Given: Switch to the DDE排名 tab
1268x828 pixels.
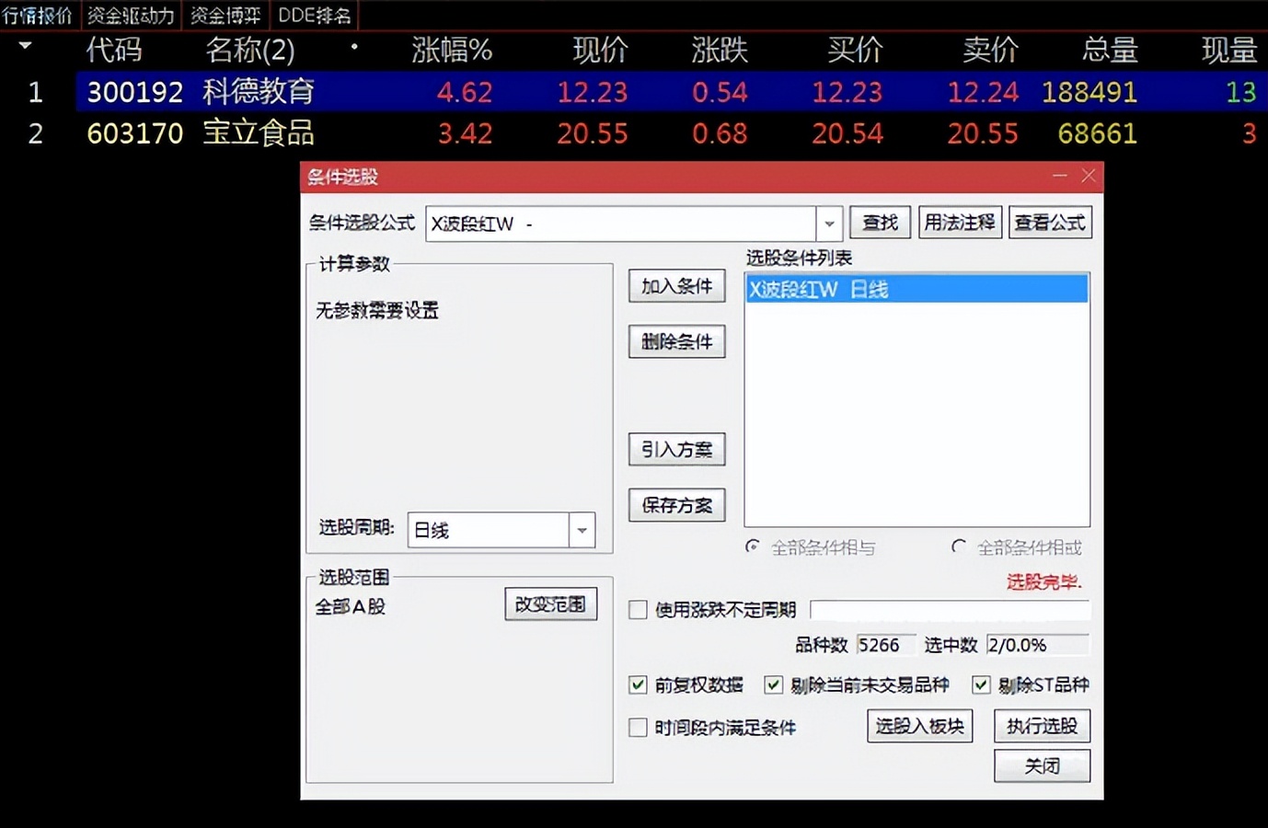Looking at the screenshot, I should pos(314,15).
